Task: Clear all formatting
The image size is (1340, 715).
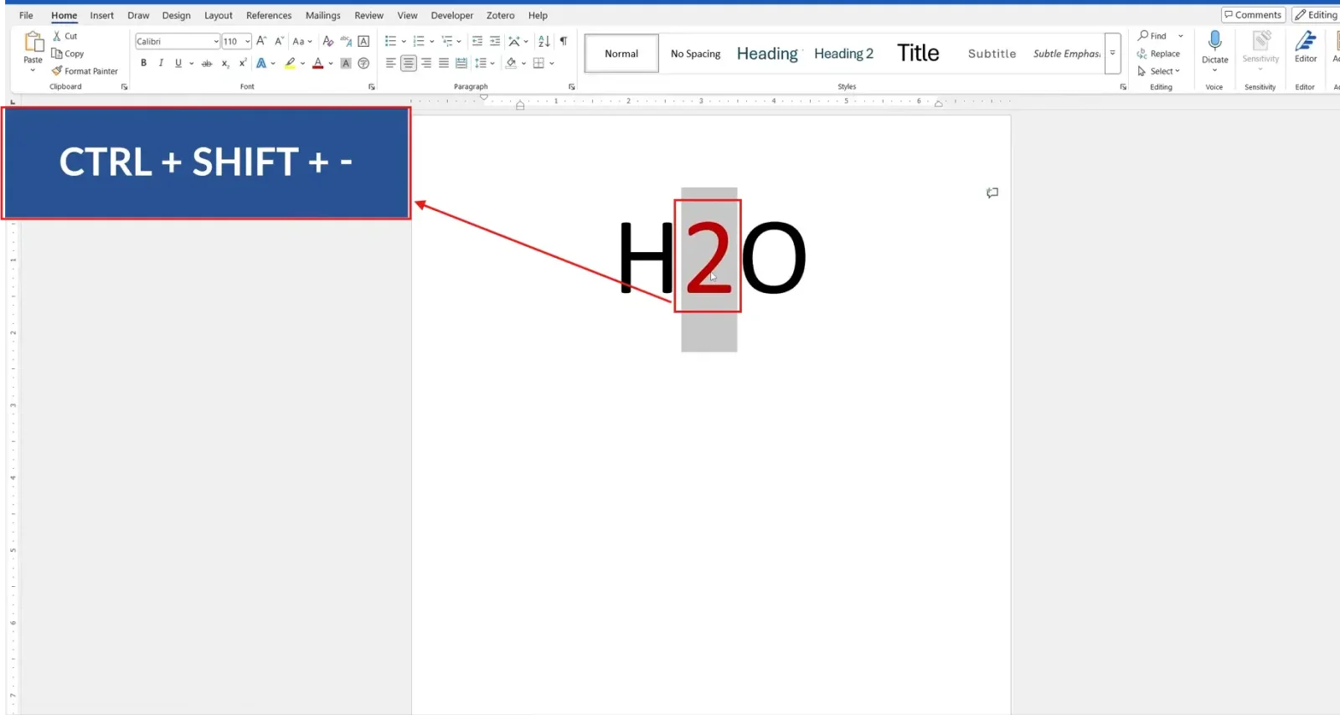Action: tap(328, 41)
